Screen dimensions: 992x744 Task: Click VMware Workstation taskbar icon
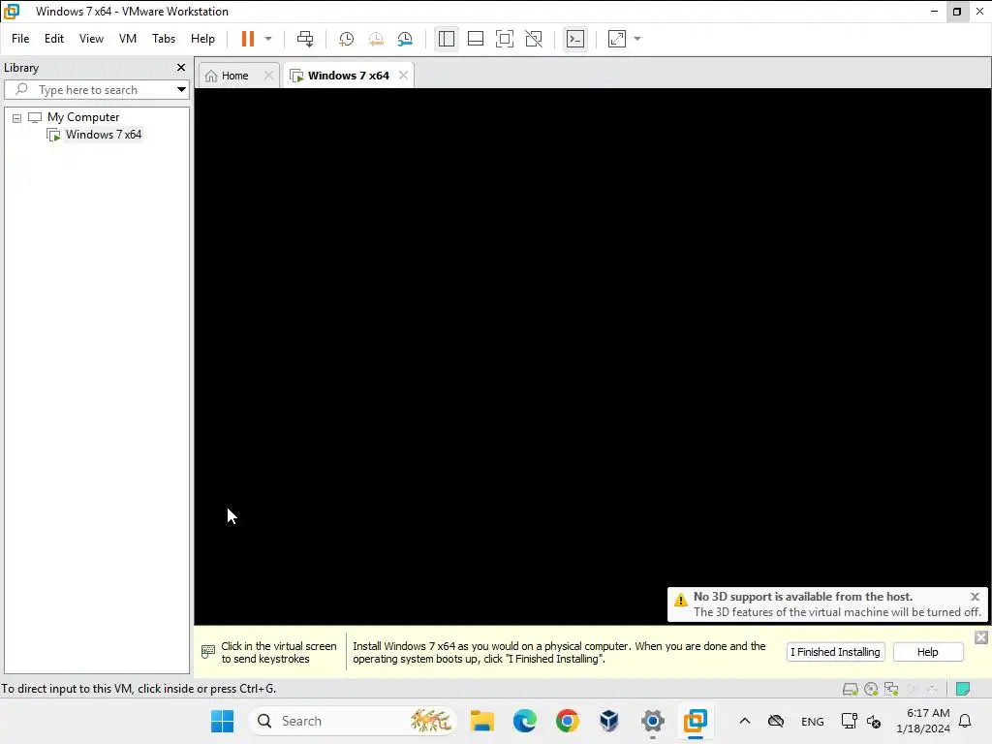[x=695, y=721]
